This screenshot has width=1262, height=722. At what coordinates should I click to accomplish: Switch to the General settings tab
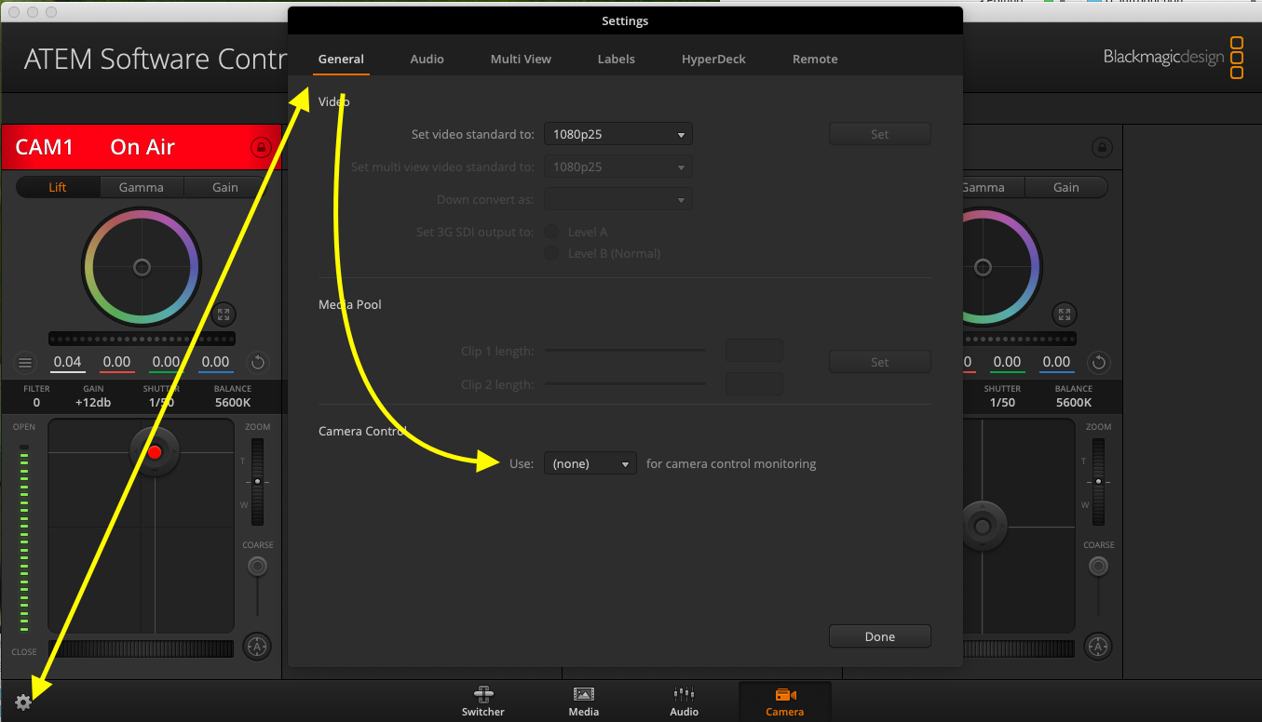pyautogui.click(x=341, y=59)
